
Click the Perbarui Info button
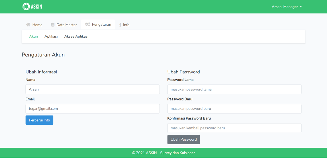click(x=39, y=120)
